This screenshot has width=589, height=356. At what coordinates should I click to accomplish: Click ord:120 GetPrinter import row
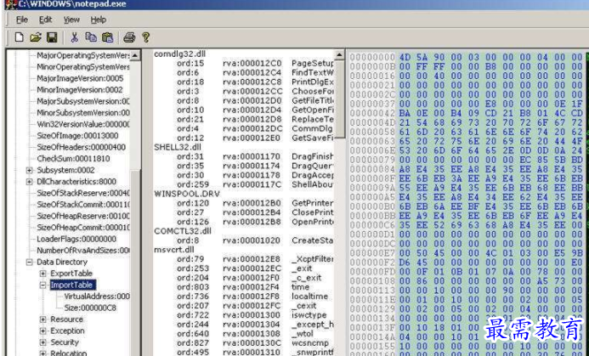[x=255, y=203]
